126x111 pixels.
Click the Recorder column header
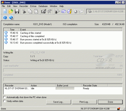tap(17, 86)
